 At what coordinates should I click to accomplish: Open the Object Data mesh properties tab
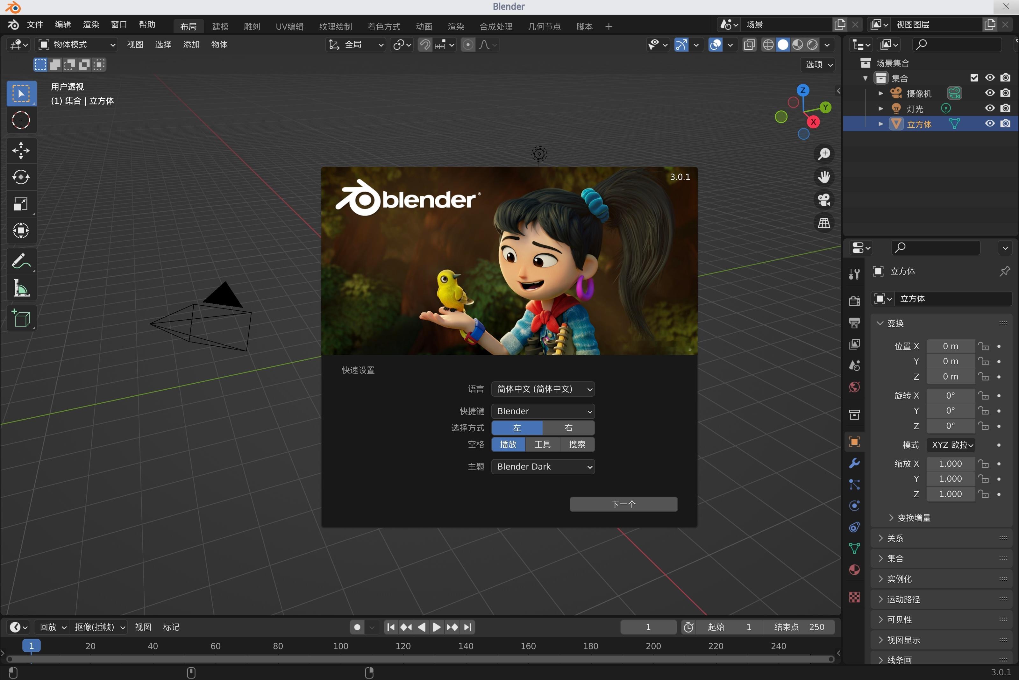pyautogui.click(x=854, y=549)
